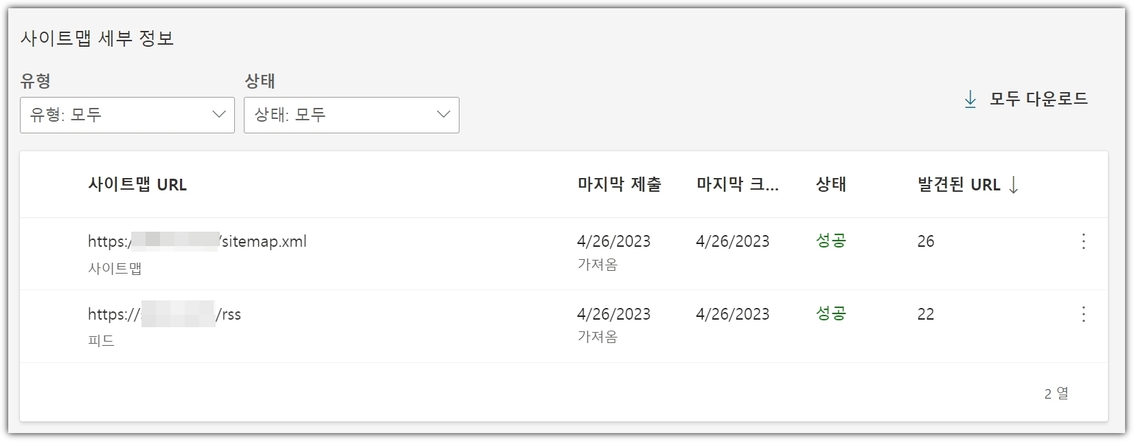The image size is (1134, 442).
Task: Click the download icon next to 모두 다운로드
Action: 971,99
